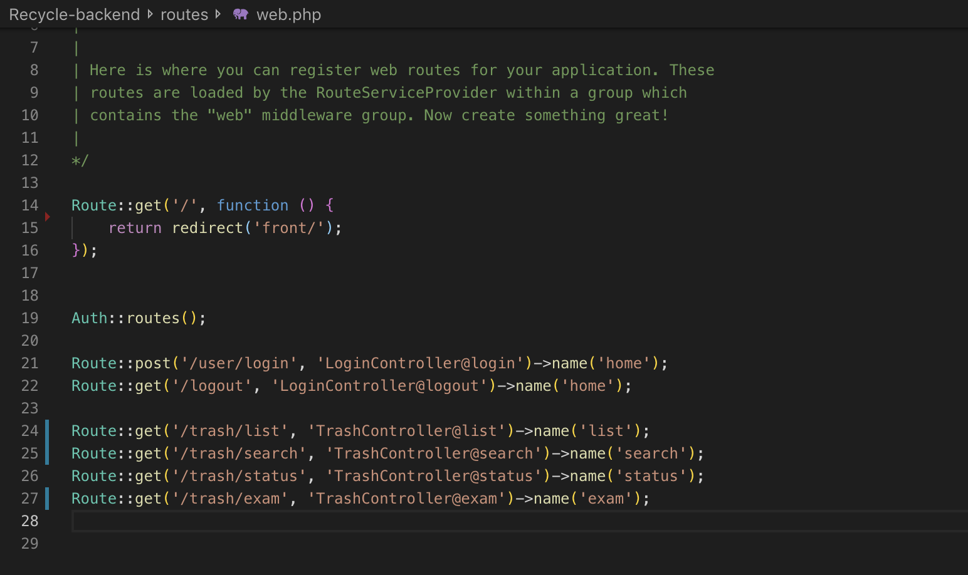The width and height of the screenshot is (968, 575).
Task: Select the web.php breadcrumb file name
Action: click(288, 14)
